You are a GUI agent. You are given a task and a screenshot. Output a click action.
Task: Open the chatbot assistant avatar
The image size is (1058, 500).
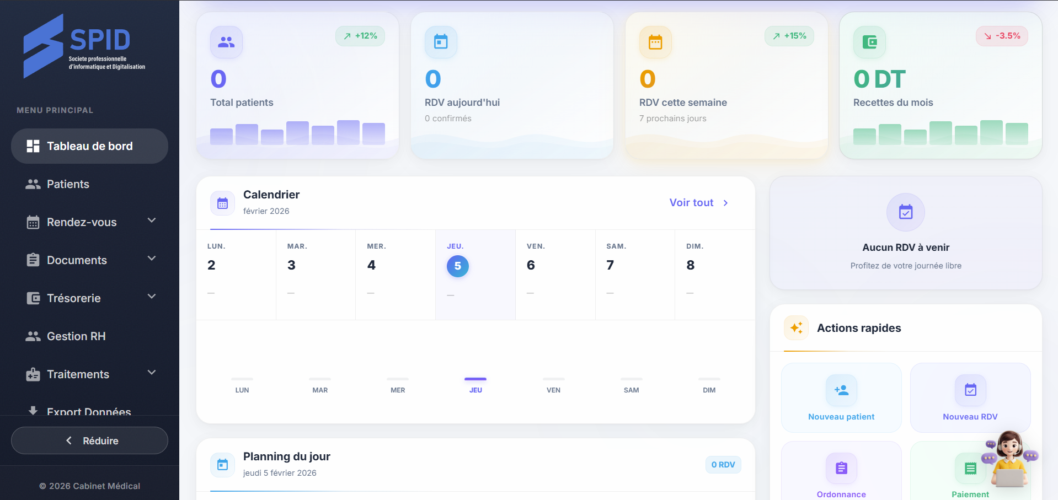pos(1009,459)
